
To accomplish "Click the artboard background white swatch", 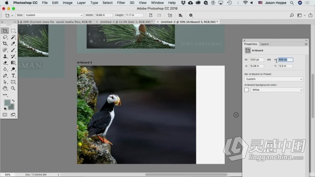I will click(247, 90).
